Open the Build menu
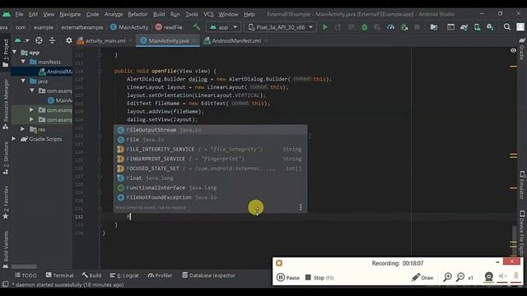Image resolution: width=527 pixels, height=296 pixels. pyautogui.click(x=159, y=15)
